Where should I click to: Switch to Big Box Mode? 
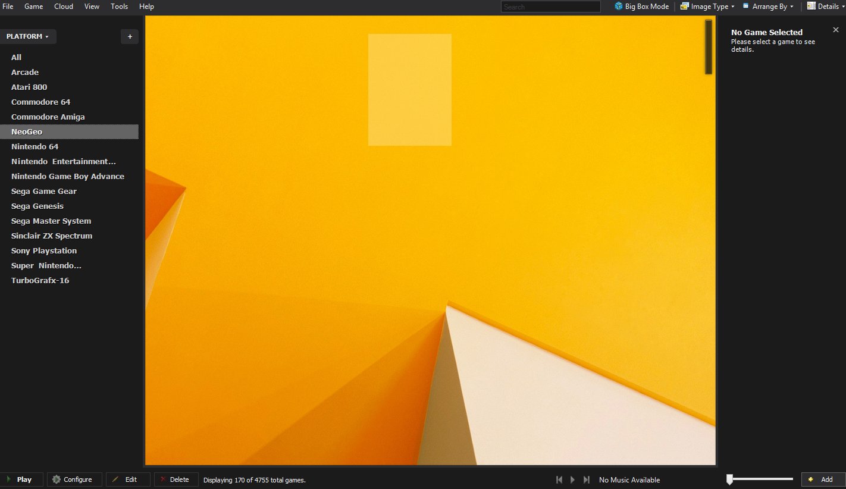pyautogui.click(x=642, y=7)
